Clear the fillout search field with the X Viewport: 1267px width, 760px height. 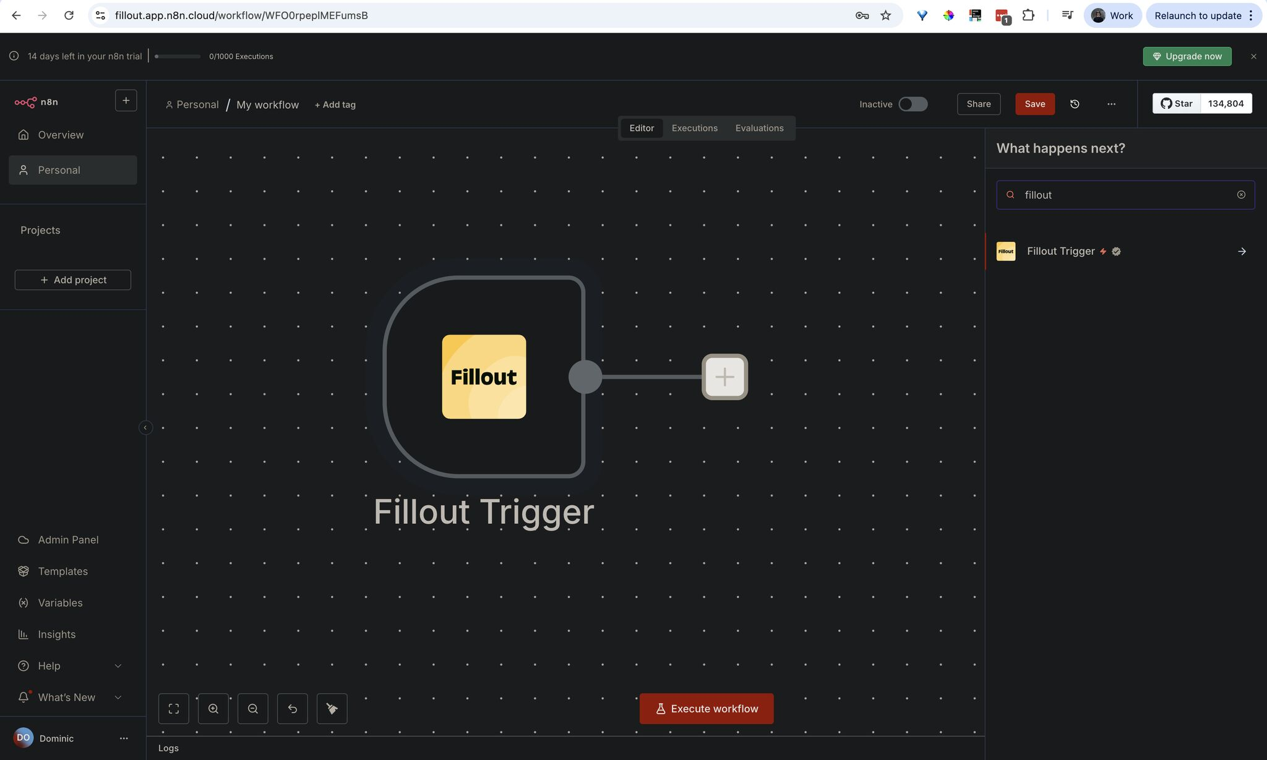tap(1241, 194)
